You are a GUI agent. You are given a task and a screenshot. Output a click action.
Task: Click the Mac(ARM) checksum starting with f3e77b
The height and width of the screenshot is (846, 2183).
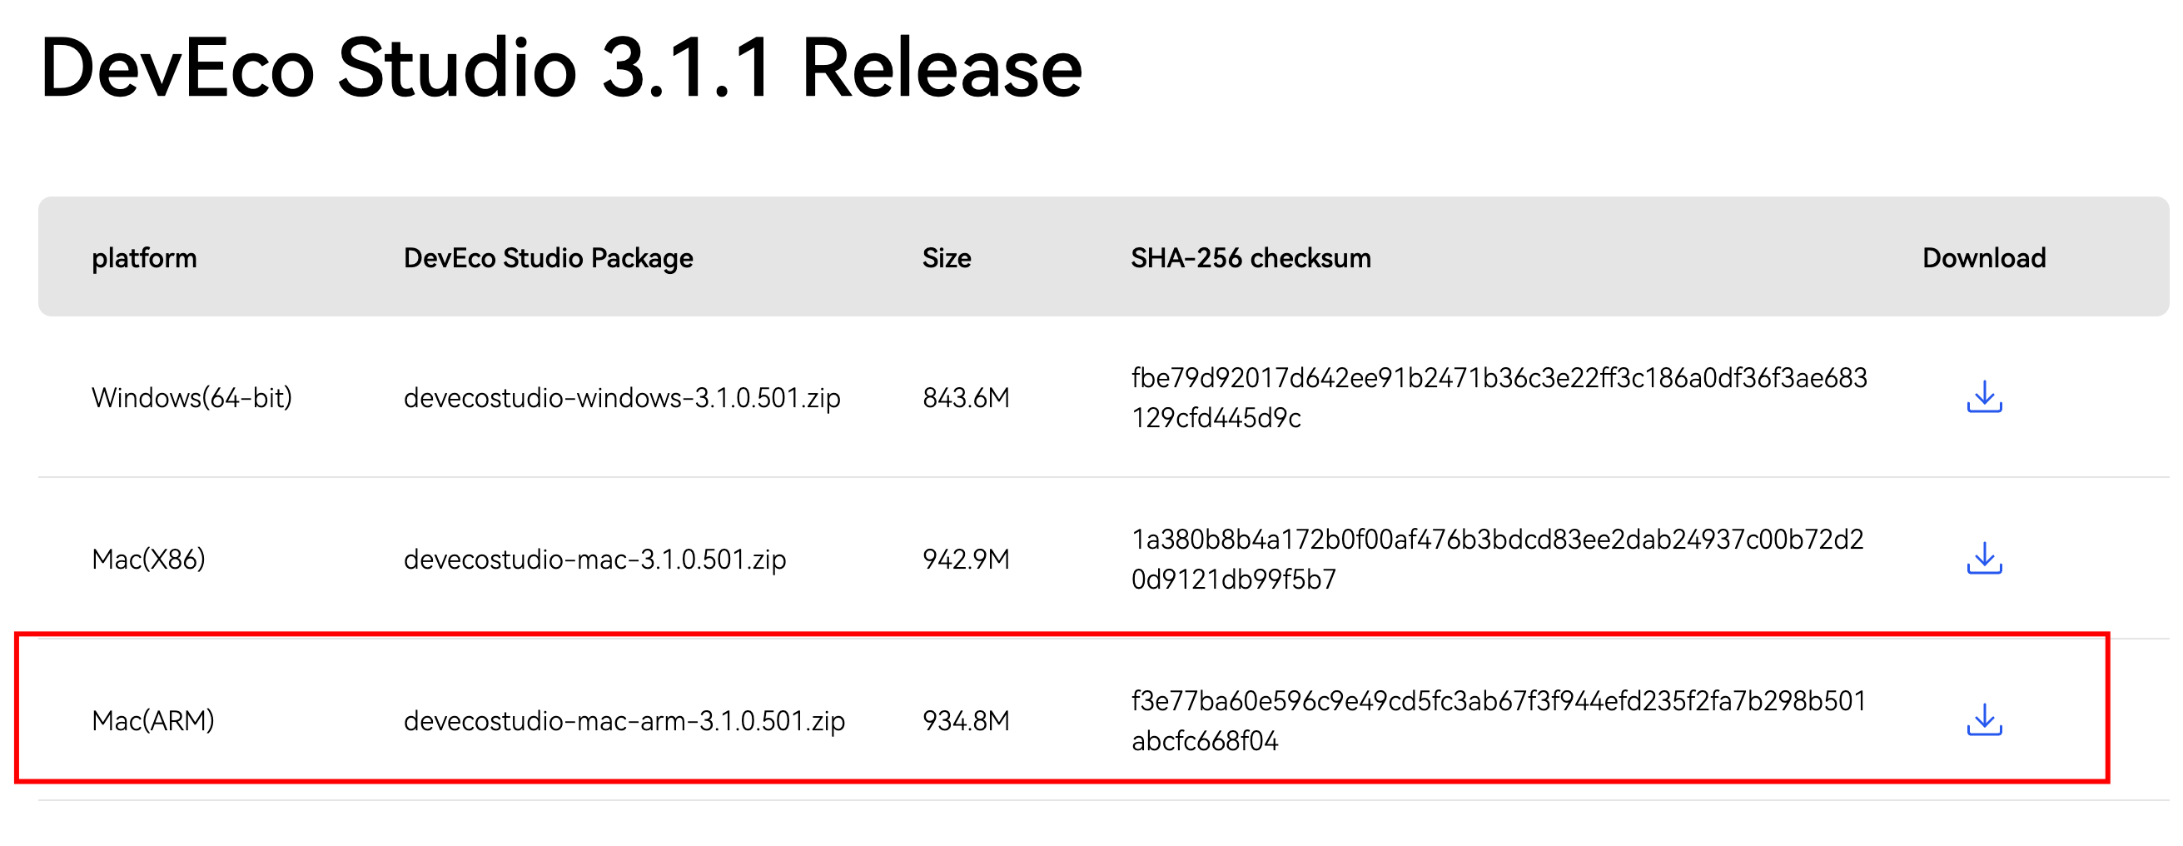point(1499,720)
